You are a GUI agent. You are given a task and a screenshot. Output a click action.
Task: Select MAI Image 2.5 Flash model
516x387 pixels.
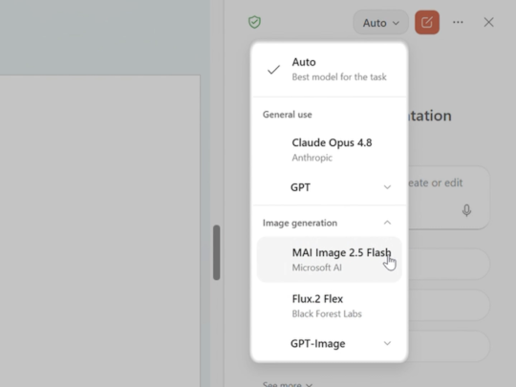(x=329, y=260)
